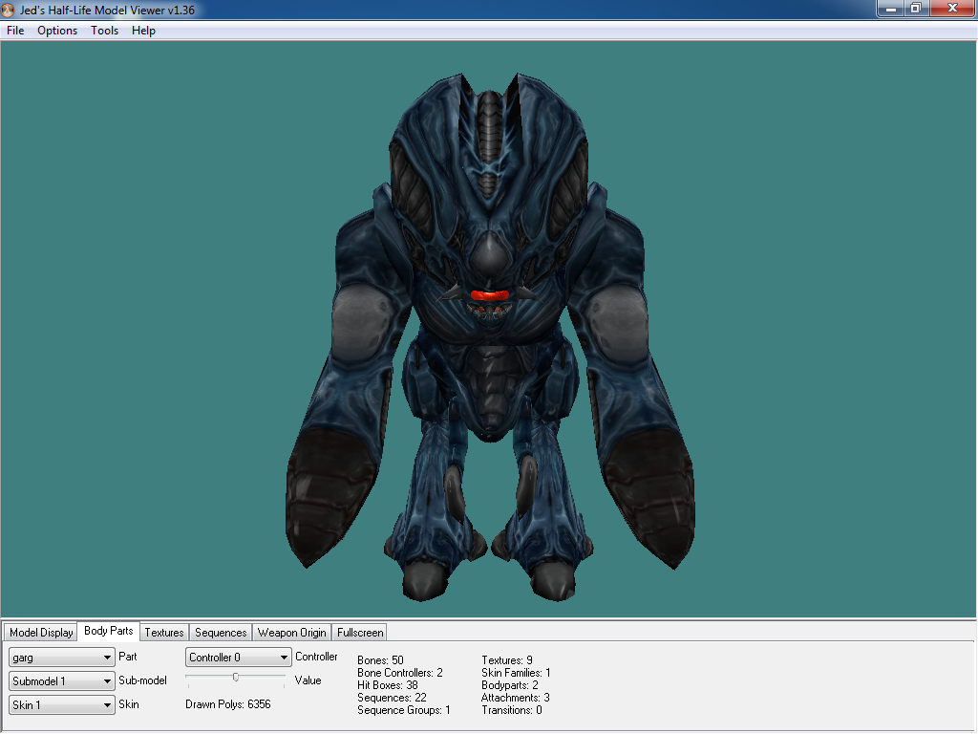Click the Sequence Groups: 1 statistic
The image size is (978, 734).
[404, 710]
